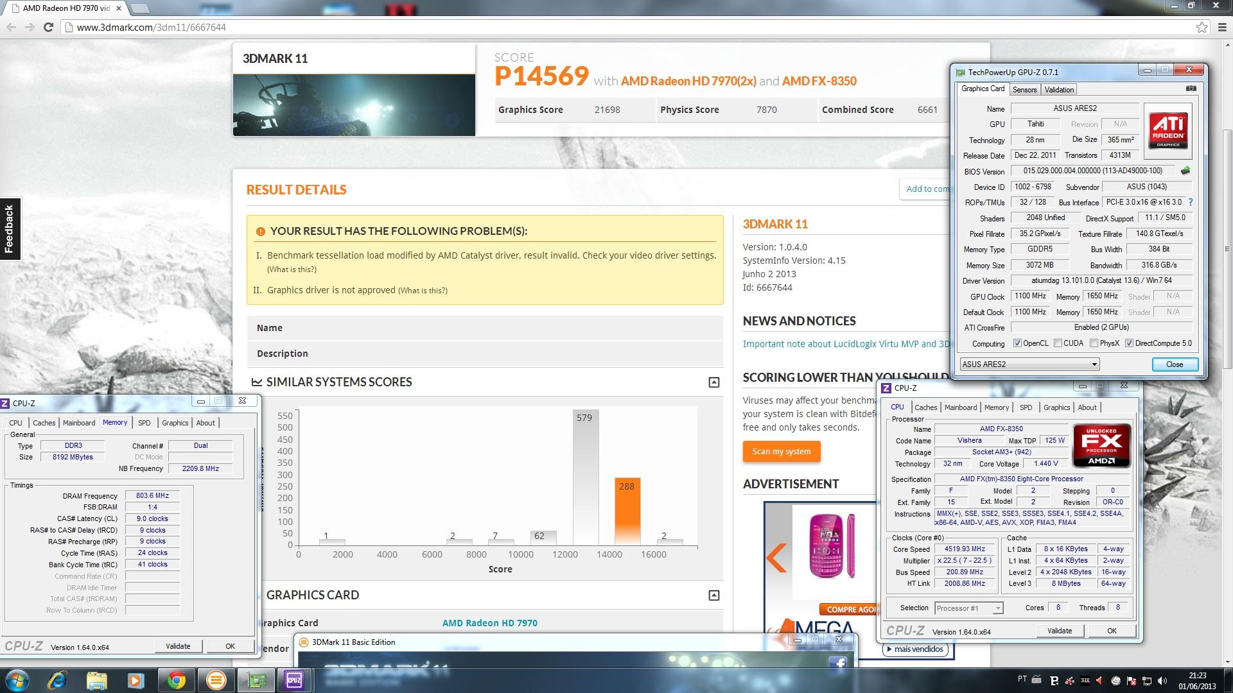This screenshot has width=1233, height=693.
Task: Open the Chrome menu icon
Action: 1221,27
